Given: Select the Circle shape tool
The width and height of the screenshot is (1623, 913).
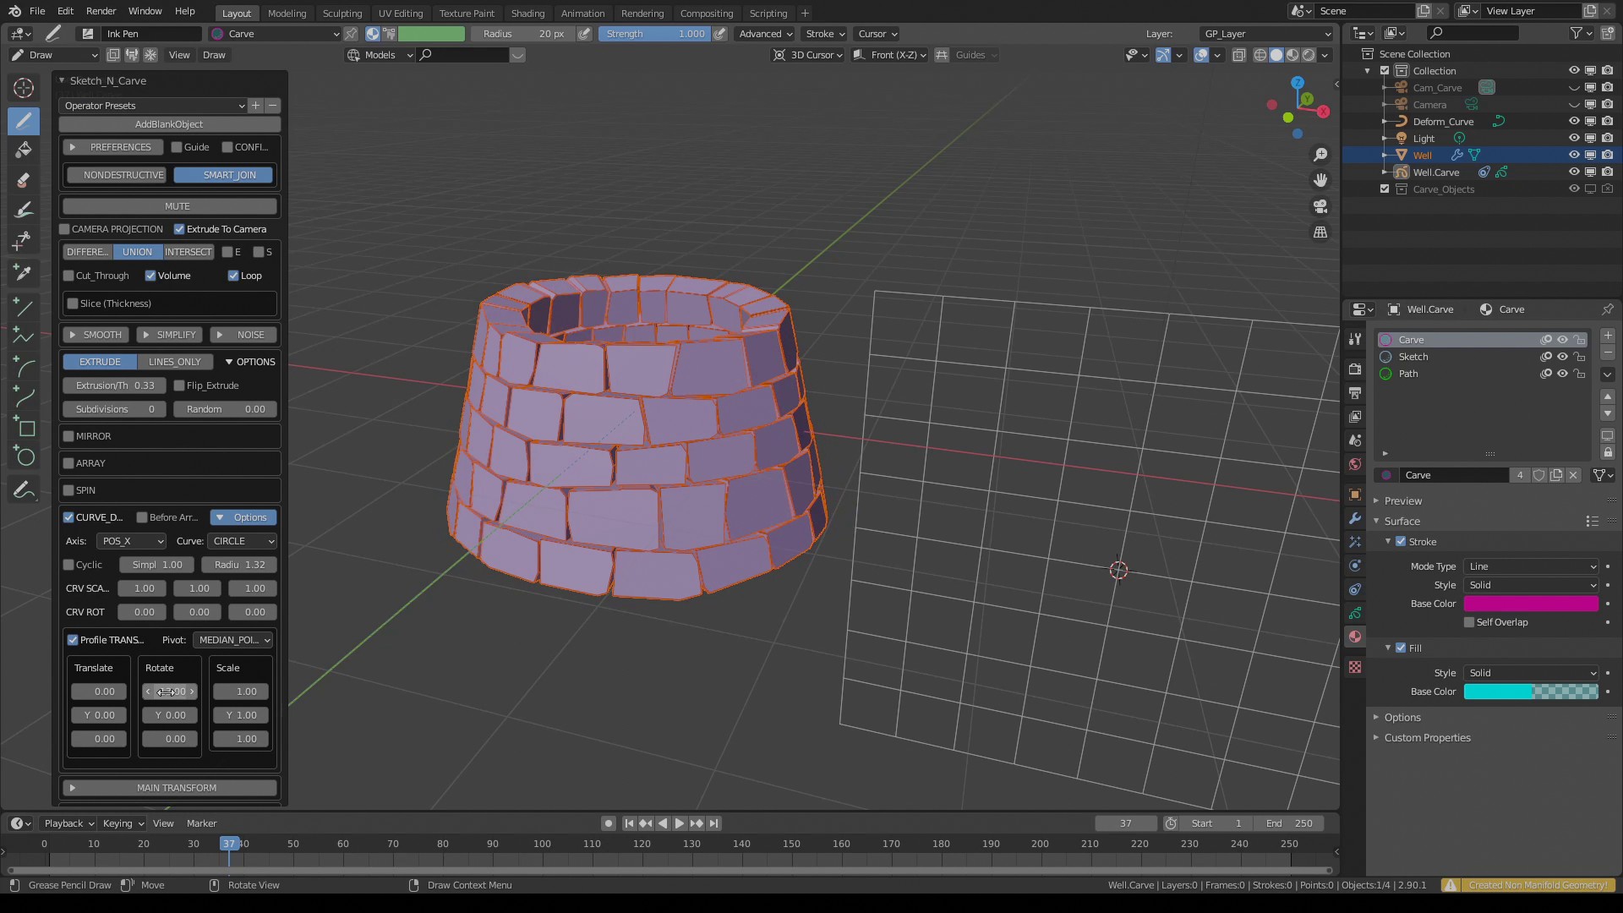Looking at the screenshot, I should point(24,457).
